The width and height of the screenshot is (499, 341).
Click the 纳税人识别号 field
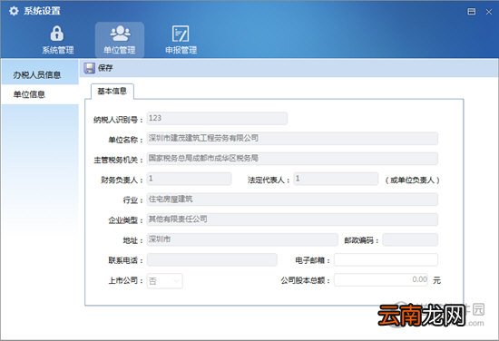pos(217,118)
